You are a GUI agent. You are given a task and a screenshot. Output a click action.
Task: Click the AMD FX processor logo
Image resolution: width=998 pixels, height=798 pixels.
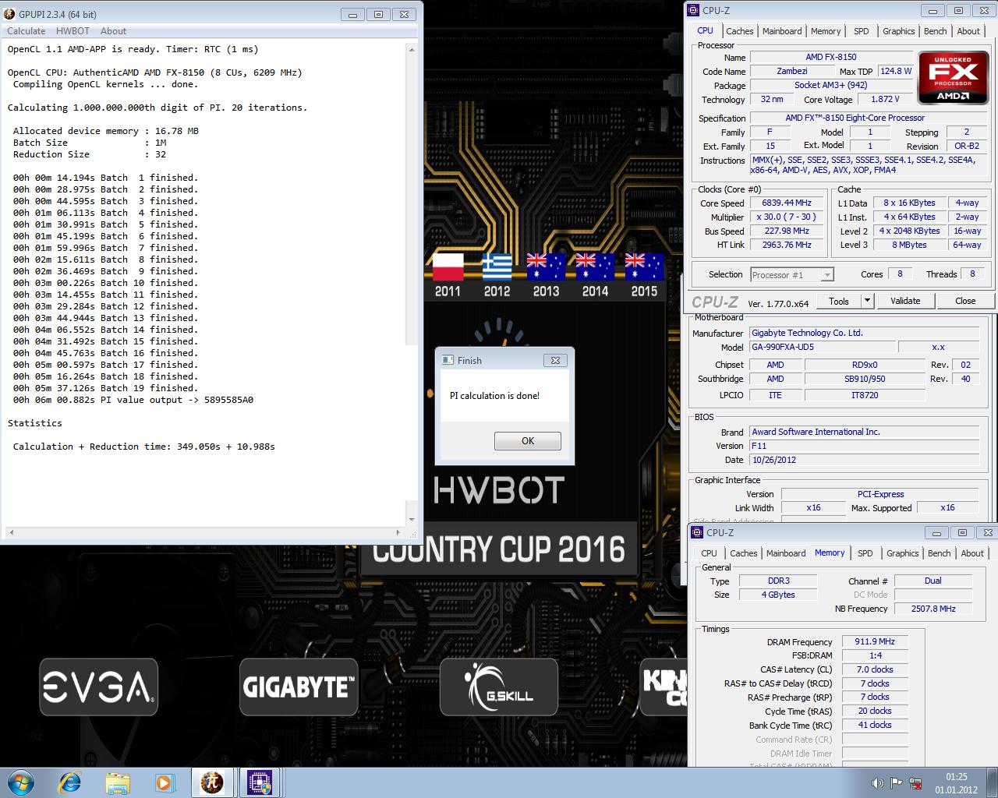tap(952, 78)
